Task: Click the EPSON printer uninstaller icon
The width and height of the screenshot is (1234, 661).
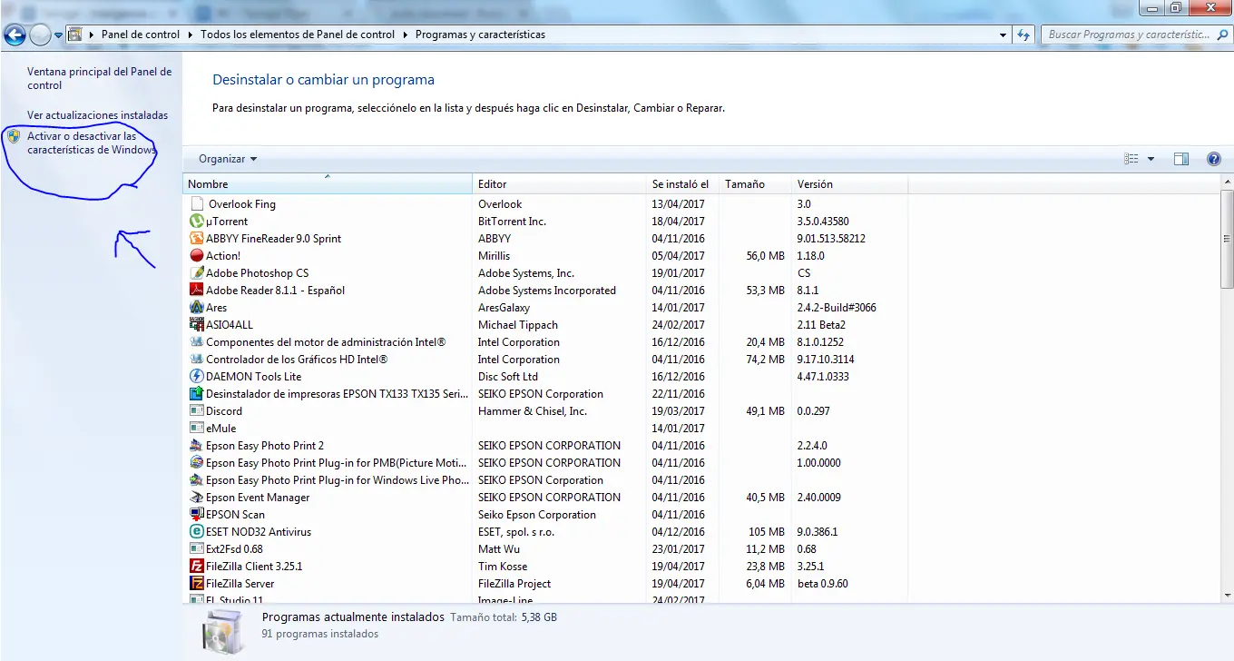Action: 197,394
